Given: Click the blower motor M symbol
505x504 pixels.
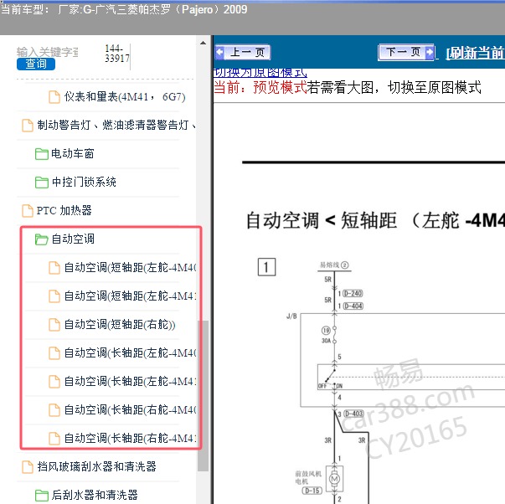Looking at the screenshot, I should pos(335,479).
